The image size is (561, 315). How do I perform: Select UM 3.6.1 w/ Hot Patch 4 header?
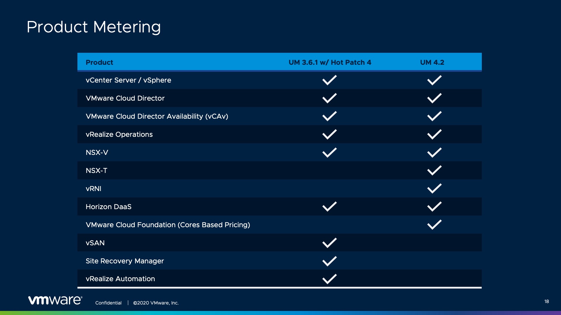330,62
